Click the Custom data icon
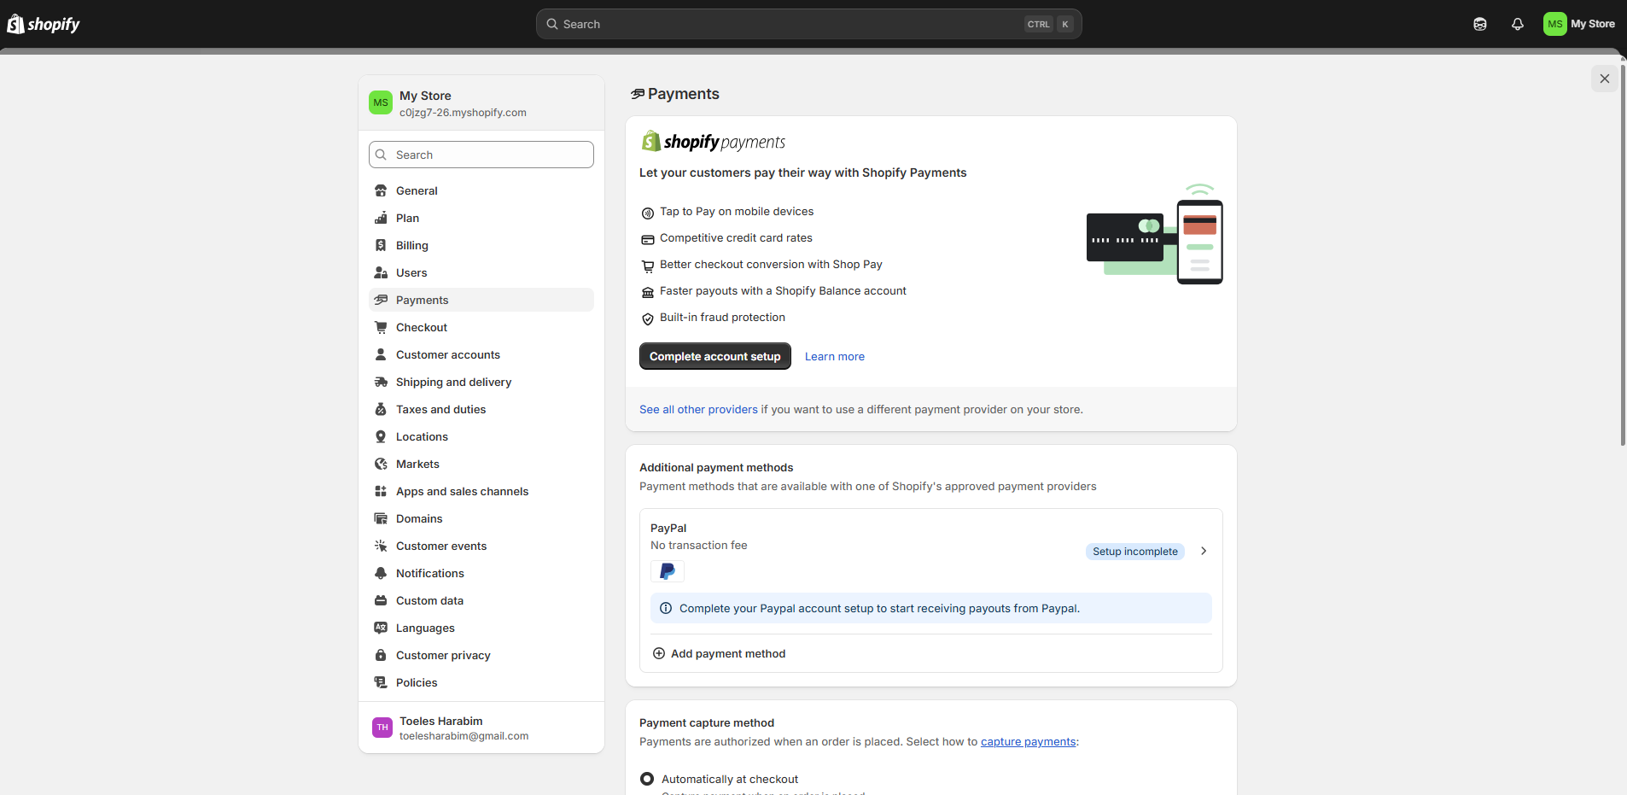The width and height of the screenshot is (1627, 795). point(381,600)
